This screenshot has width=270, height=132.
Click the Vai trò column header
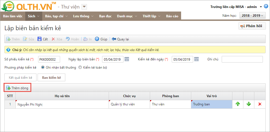pyautogui.click(x=212, y=96)
